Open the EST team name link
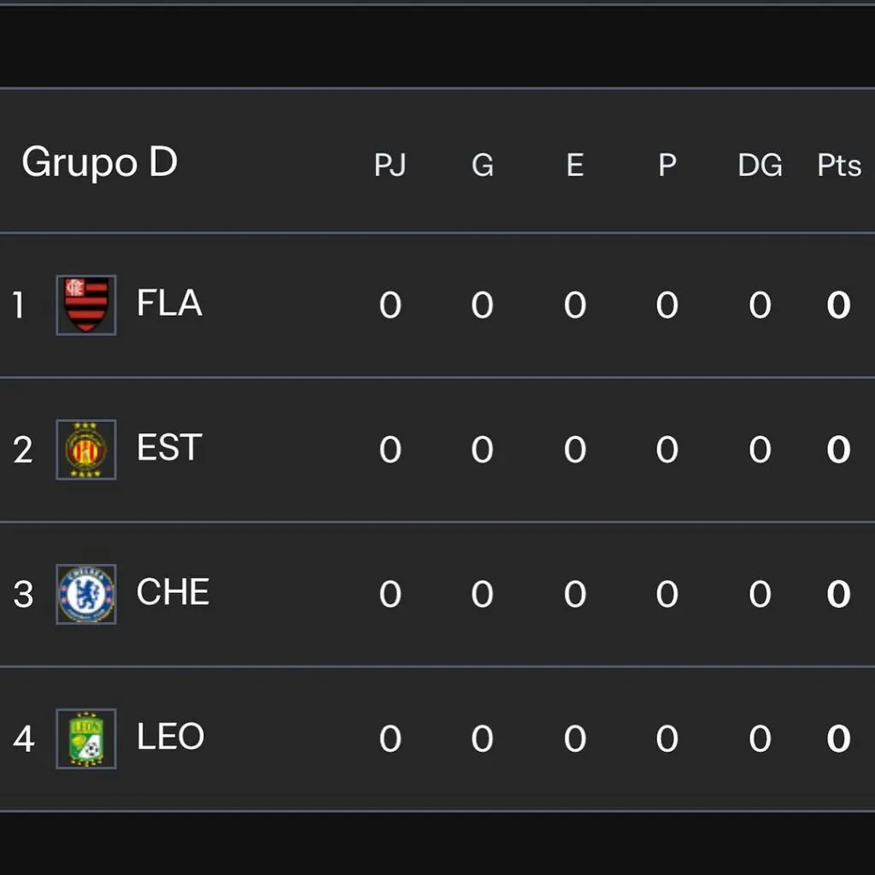875x875 pixels. click(x=169, y=449)
